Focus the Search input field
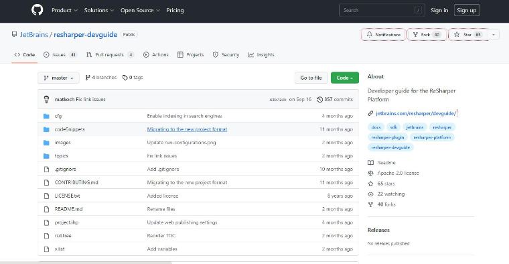This screenshot has height=264, width=509. click(x=382, y=10)
